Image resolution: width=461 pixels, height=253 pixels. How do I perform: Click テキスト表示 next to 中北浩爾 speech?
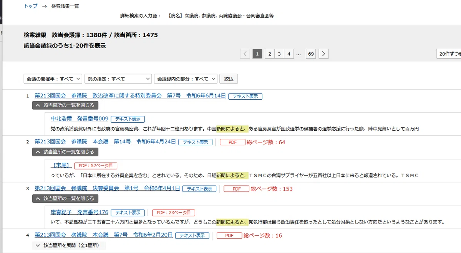tap(128, 119)
